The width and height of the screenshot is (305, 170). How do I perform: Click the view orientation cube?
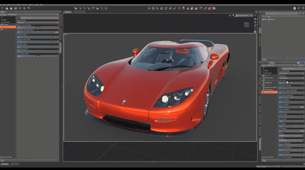[247, 24]
